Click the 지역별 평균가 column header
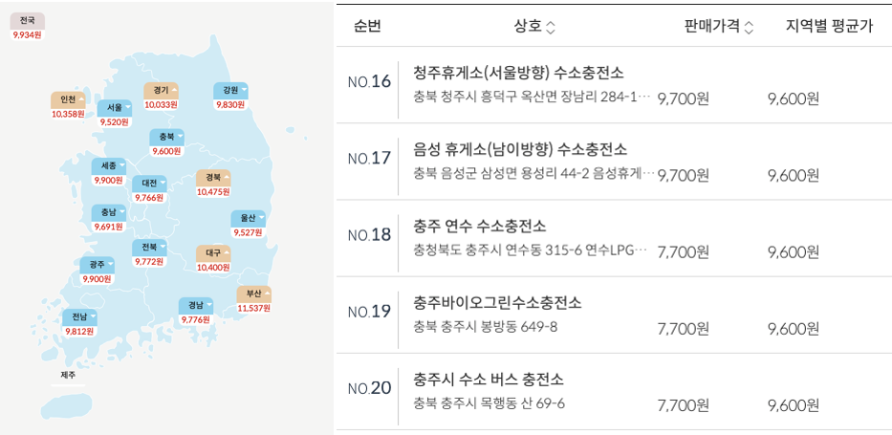The width and height of the screenshot is (892, 435). (x=829, y=28)
